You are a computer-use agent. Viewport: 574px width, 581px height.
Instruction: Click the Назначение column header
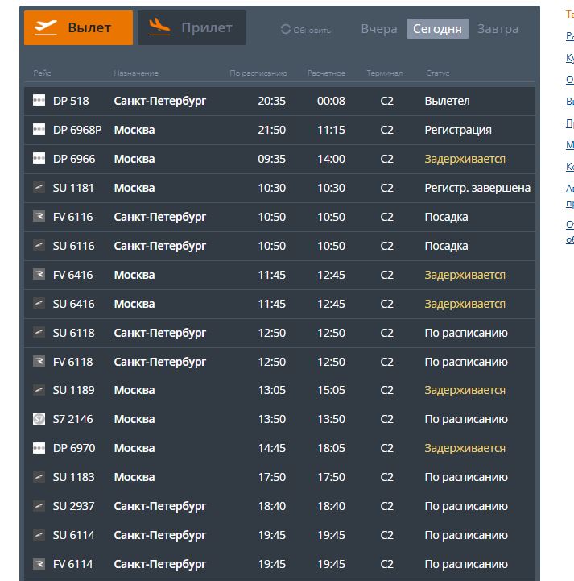(x=136, y=73)
